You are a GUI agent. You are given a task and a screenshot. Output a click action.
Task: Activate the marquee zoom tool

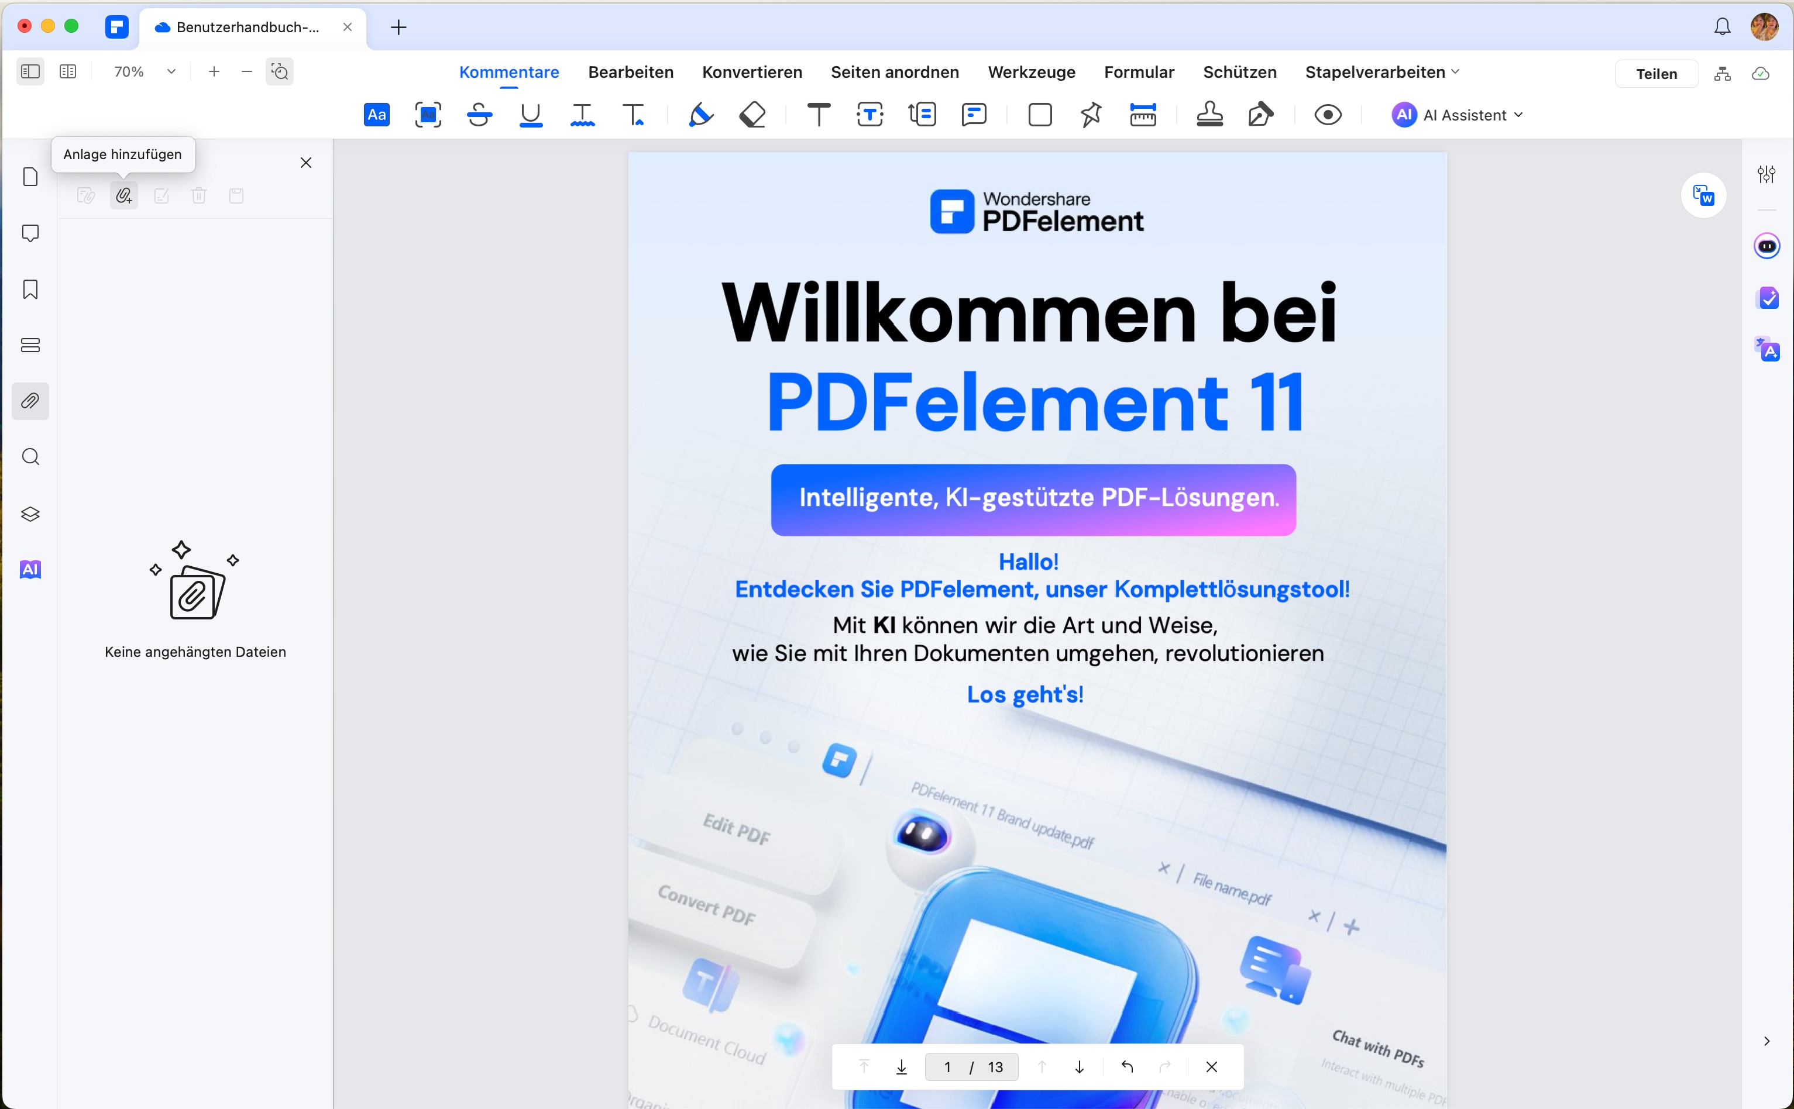pos(280,71)
